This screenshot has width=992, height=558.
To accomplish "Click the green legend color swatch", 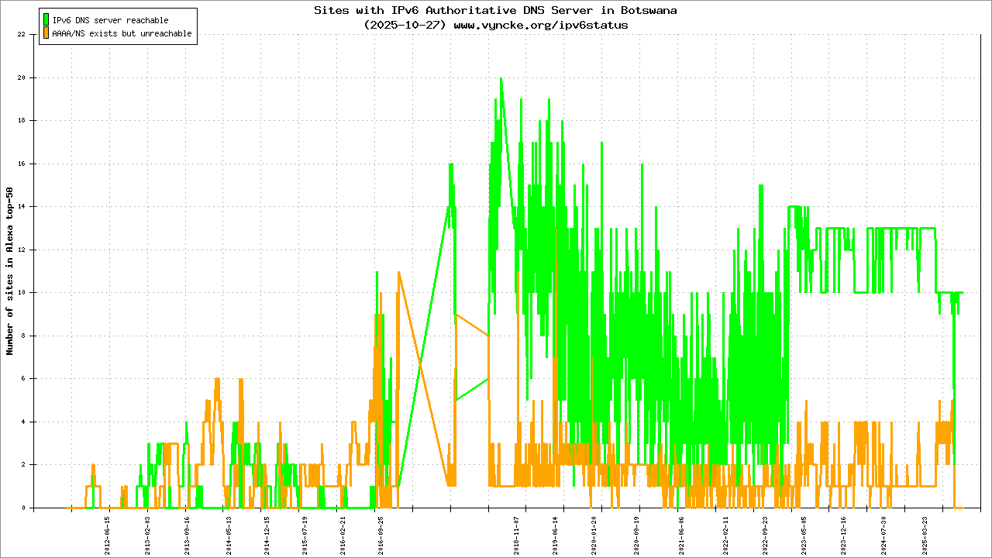I will click(x=46, y=20).
